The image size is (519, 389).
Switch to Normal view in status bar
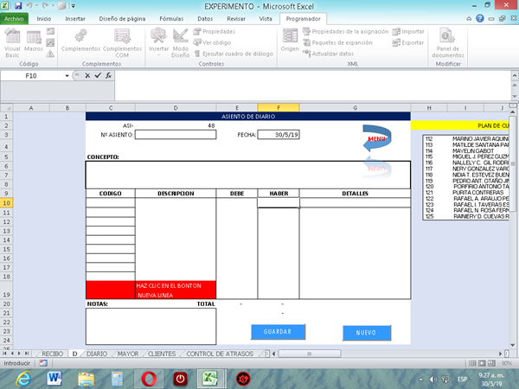(x=472, y=363)
